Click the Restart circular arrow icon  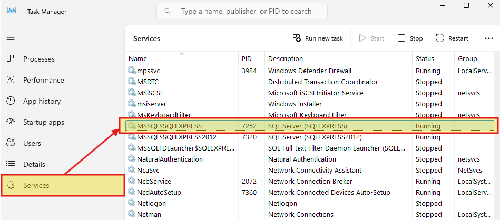point(440,38)
